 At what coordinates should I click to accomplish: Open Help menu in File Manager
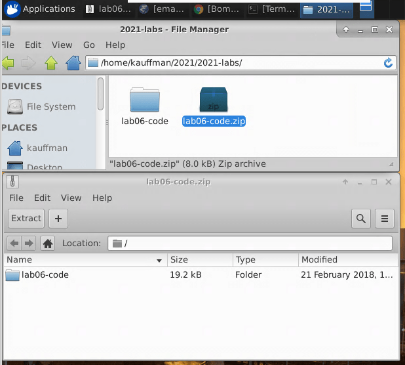click(x=115, y=45)
